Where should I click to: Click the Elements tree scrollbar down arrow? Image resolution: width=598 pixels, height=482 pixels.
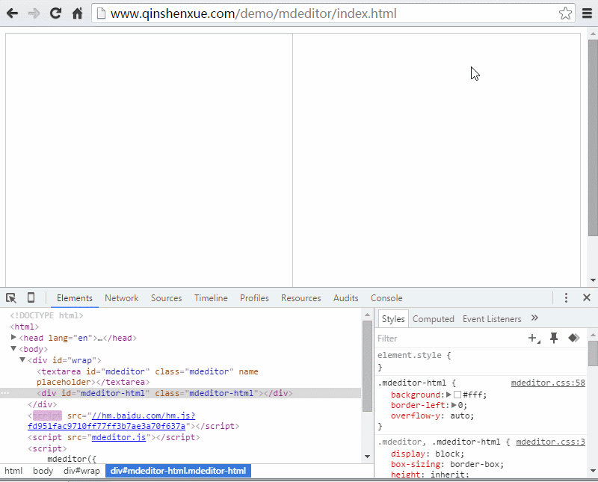coord(367,456)
